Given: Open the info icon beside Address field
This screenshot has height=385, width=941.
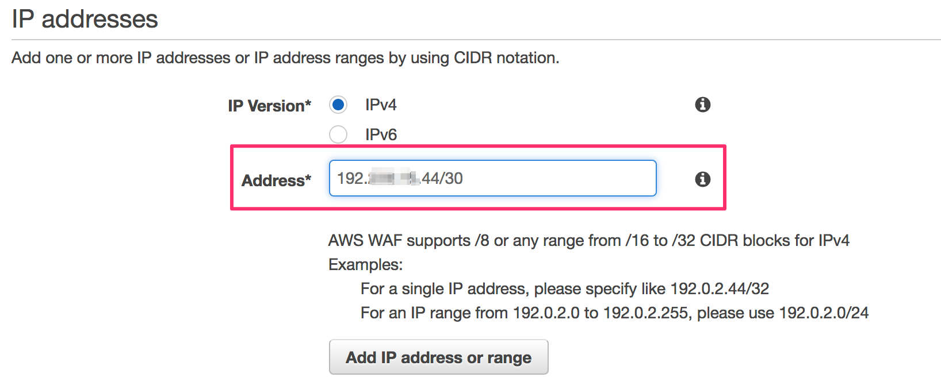Looking at the screenshot, I should tap(702, 179).
